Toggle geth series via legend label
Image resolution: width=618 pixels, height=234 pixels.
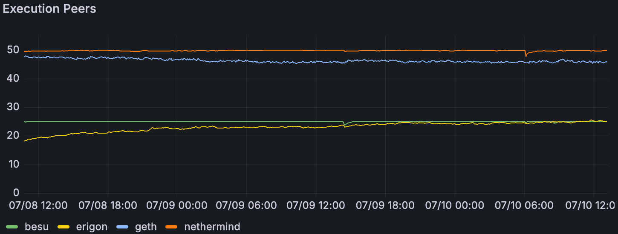(146, 227)
